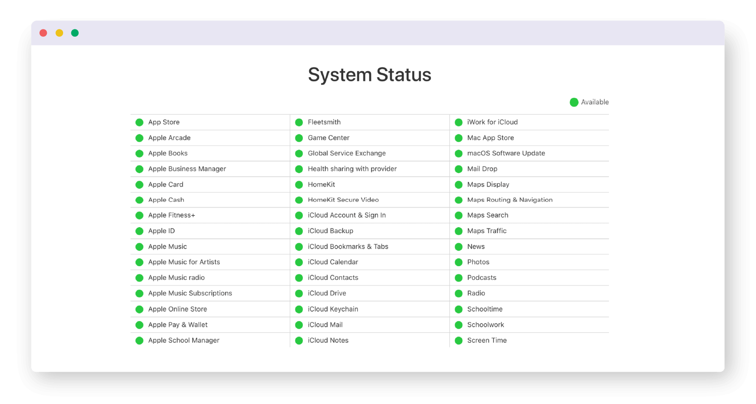Click the status dot beside Schooltime
Viewport: 756px width, 404px height.
click(x=459, y=309)
